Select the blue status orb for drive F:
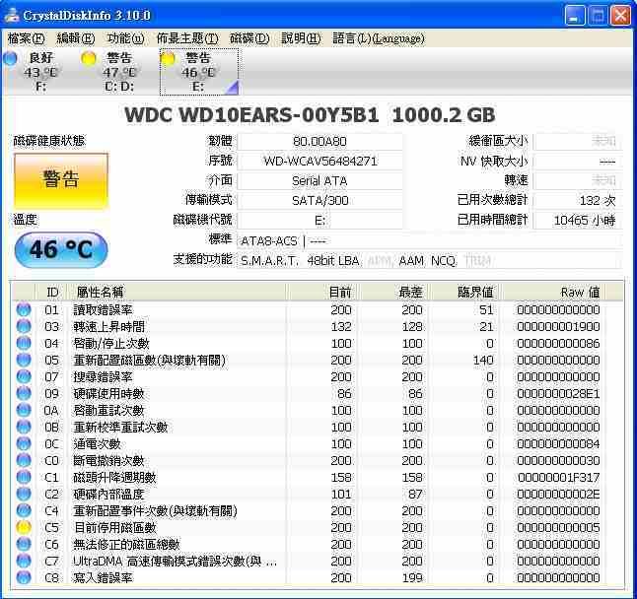637x599 pixels. click(x=10, y=58)
